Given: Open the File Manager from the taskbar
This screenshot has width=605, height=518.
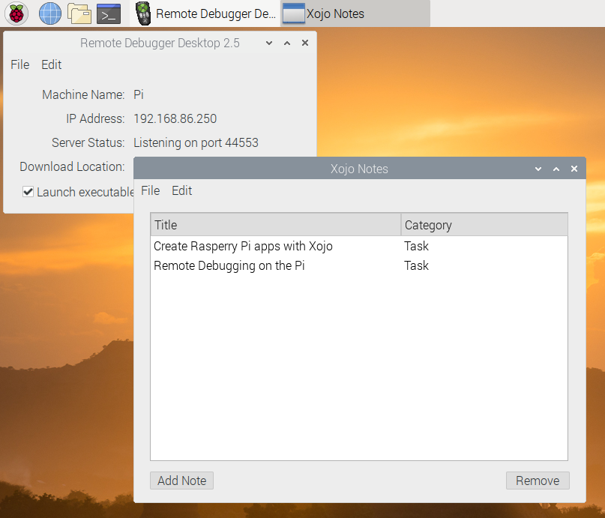Looking at the screenshot, I should click(x=79, y=13).
